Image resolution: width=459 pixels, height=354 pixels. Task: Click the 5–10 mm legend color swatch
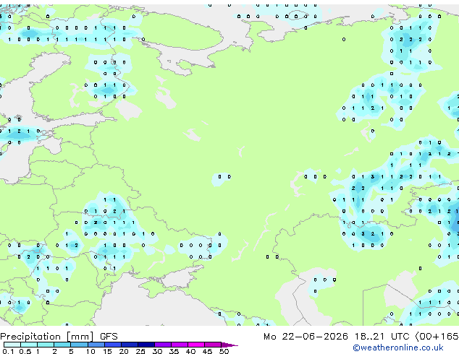pyautogui.click(x=80, y=345)
